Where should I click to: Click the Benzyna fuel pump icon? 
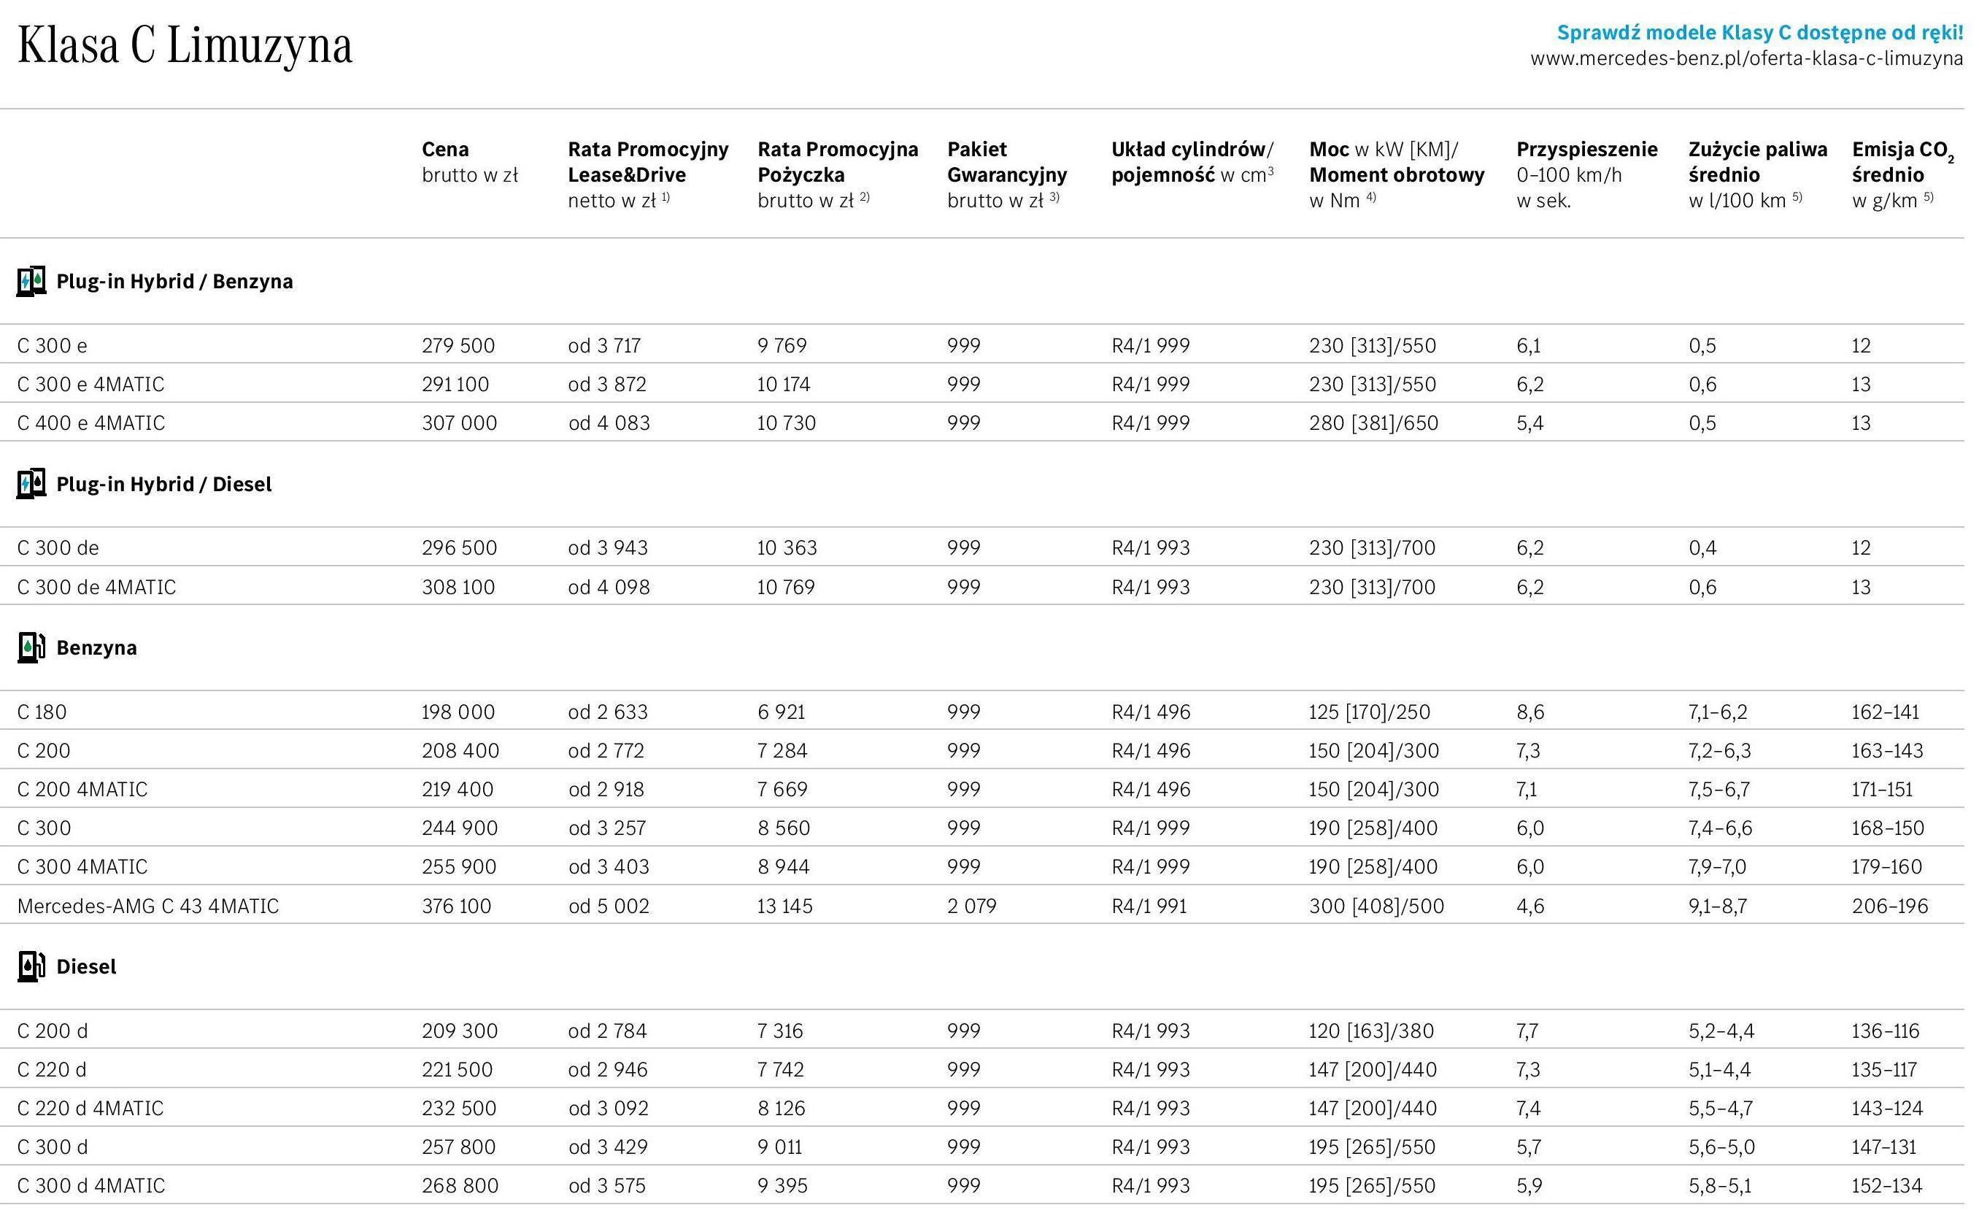[x=31, y=648]
